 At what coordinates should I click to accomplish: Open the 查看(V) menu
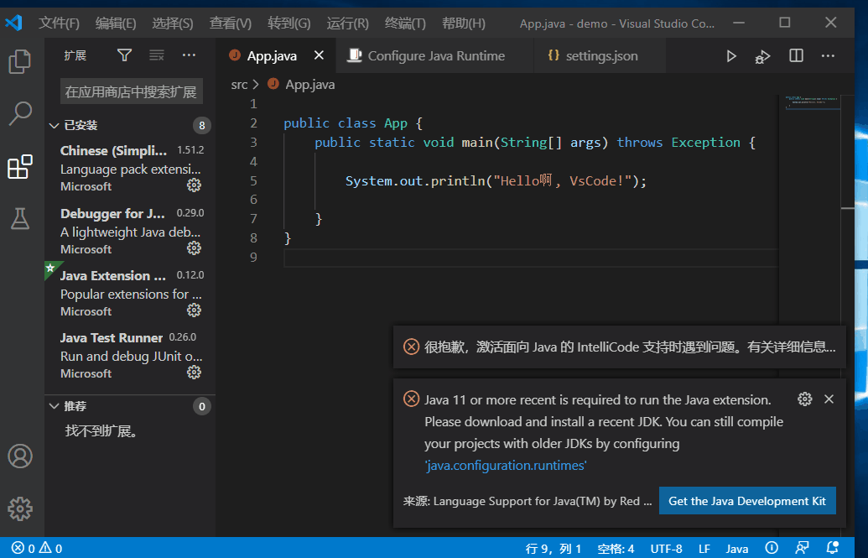(231, 23)
